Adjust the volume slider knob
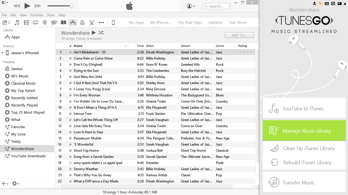The image size is (348, 195). pos(71,6)
